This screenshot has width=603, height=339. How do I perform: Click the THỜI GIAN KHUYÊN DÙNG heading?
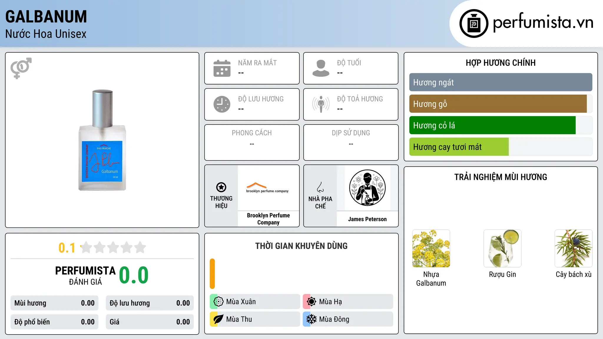click(x=301, y=246)
